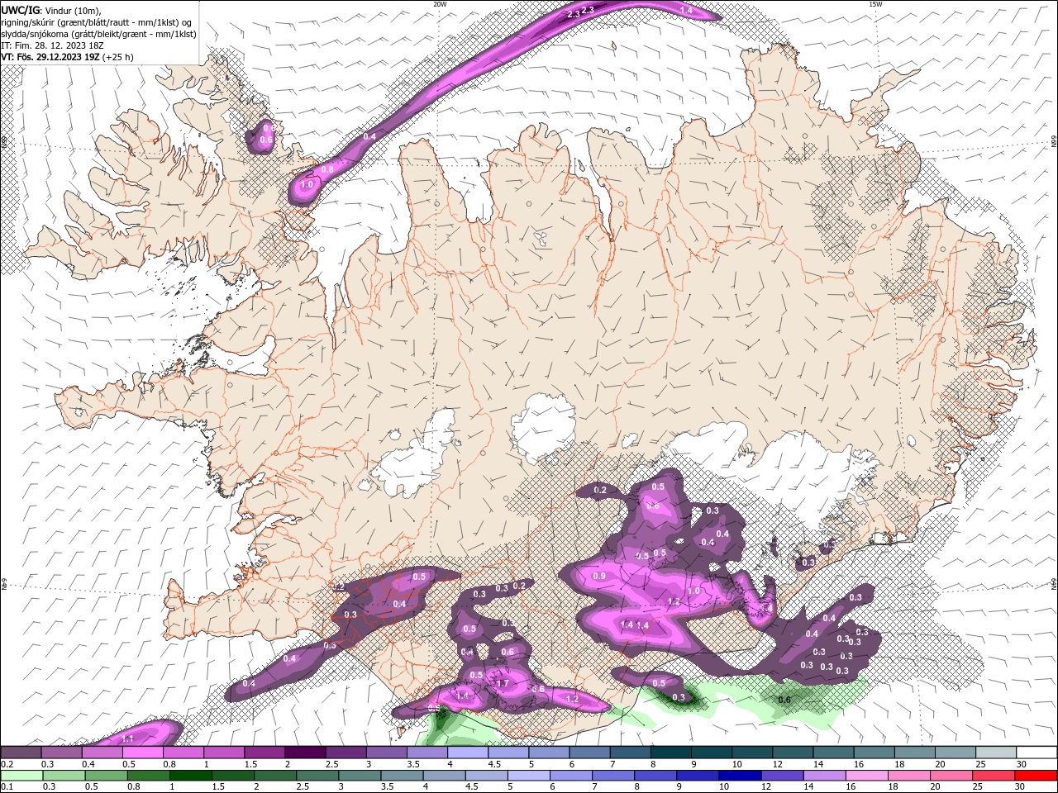Click the bright pink 0.5 snow swatch
The width and height of the screenshot is (1058, 793).
142,753
